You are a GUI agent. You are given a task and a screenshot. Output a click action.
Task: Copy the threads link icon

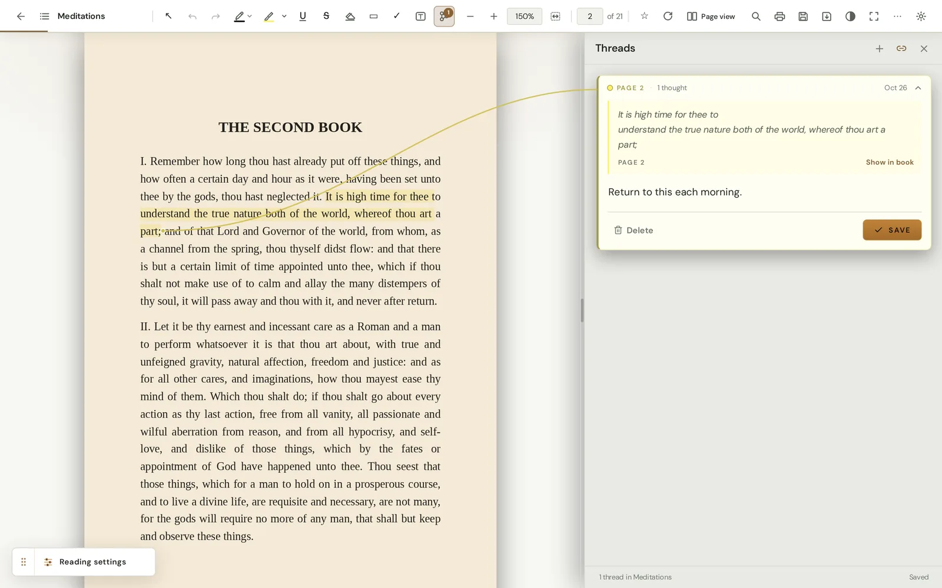[x=901, y=49]
